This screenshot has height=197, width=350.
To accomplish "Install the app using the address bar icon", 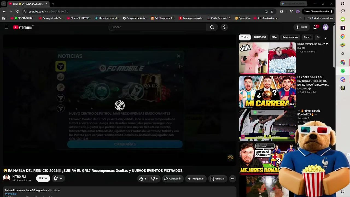I will [266, 11].
